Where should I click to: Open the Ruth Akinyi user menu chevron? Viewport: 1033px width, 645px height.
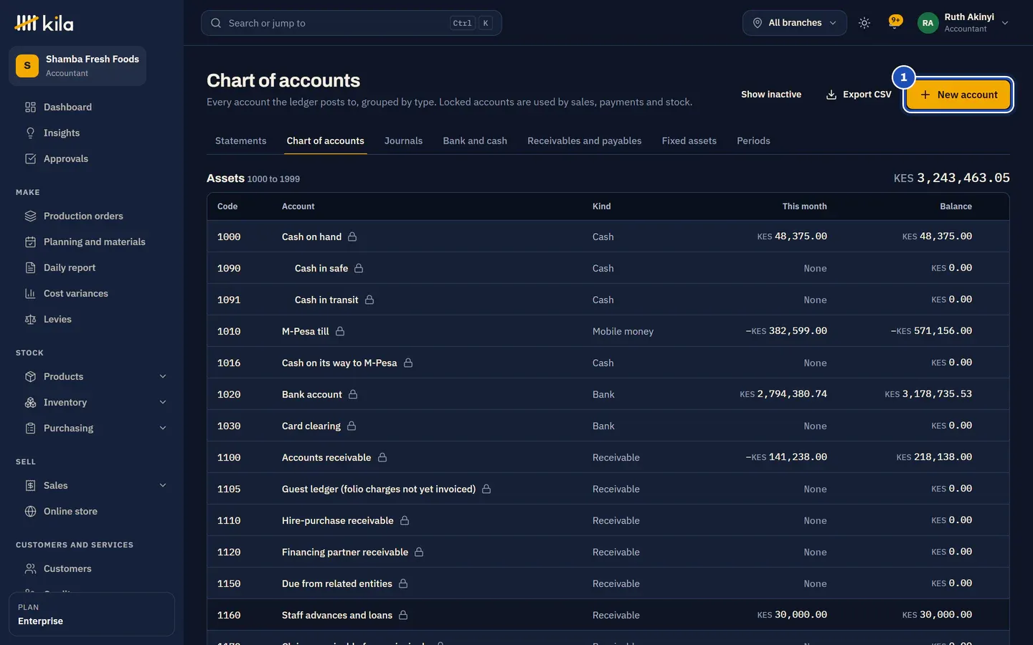[x=1005, y=23]
